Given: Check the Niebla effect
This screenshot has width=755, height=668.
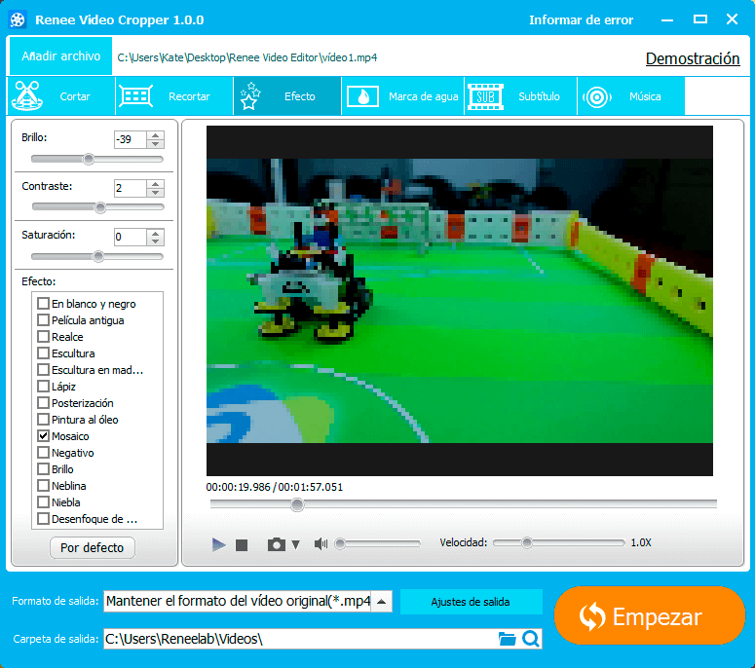Looking at the screenshot, I should click(x=43, y=501).
